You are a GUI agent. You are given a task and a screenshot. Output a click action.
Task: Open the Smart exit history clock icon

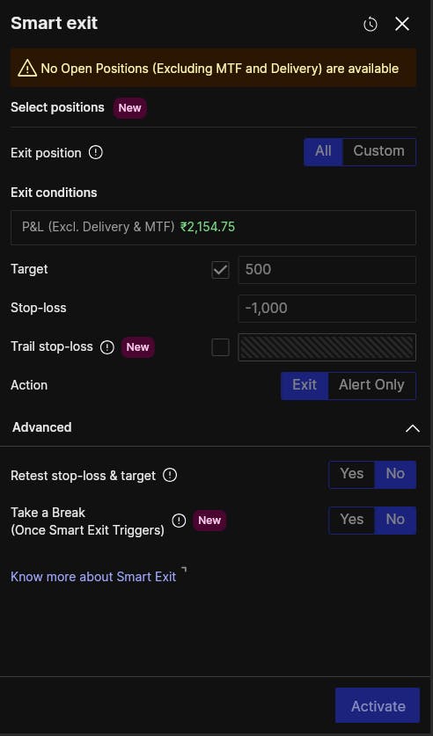(370, 24)
